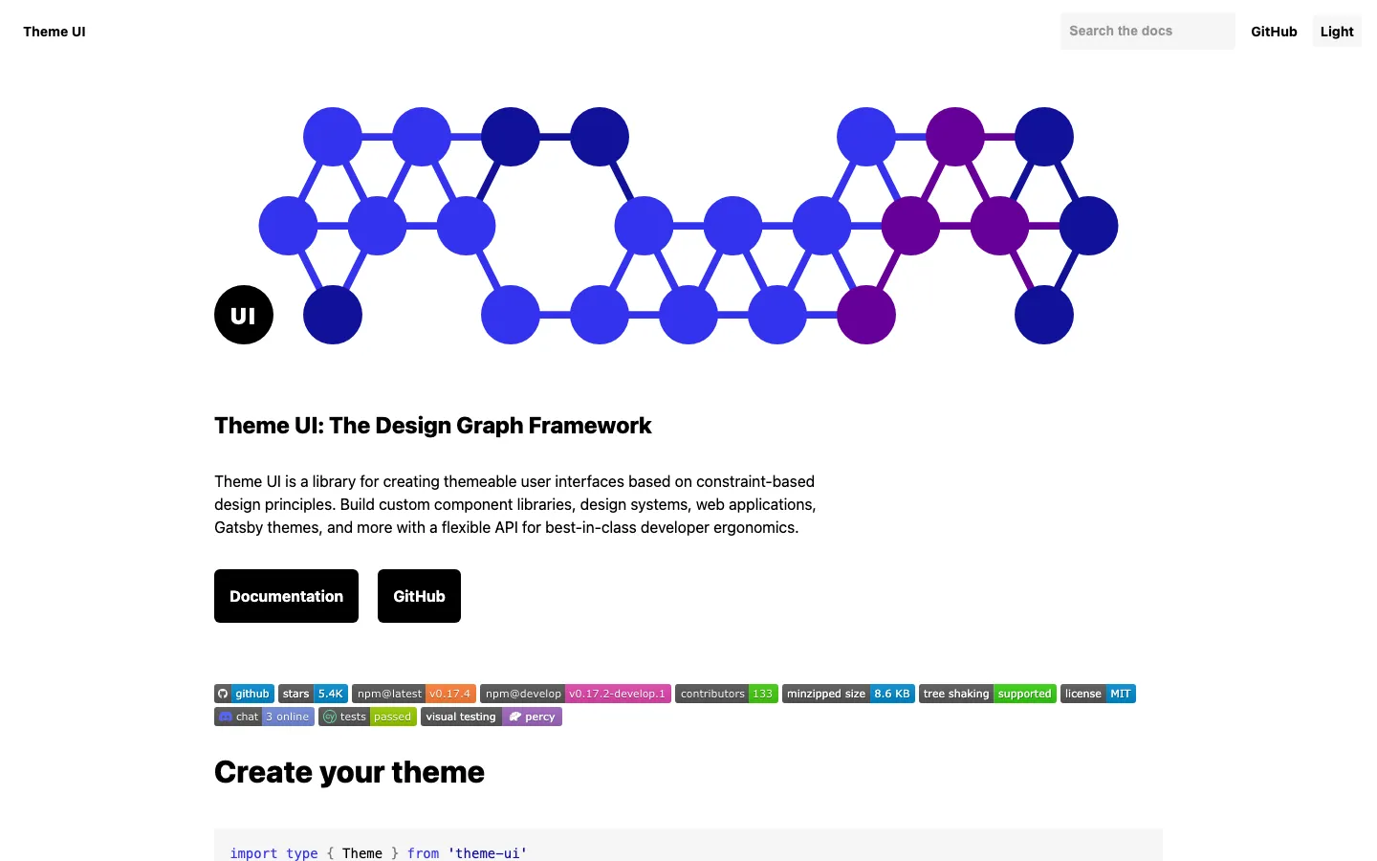1377x861 pixels.
Task: Click the tree shaking supported badge
Action: point(988,694)
